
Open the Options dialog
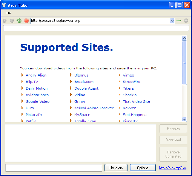[x=143, y=168]
